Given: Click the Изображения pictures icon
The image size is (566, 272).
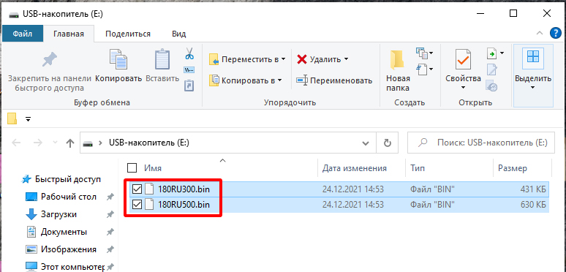Looking at the screenshot, I should (x=31, y=249).
